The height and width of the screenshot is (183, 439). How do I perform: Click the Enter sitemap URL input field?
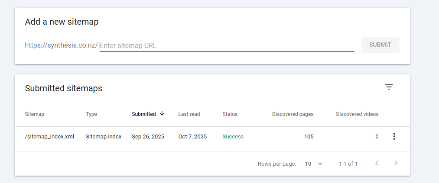coord(227,45)
